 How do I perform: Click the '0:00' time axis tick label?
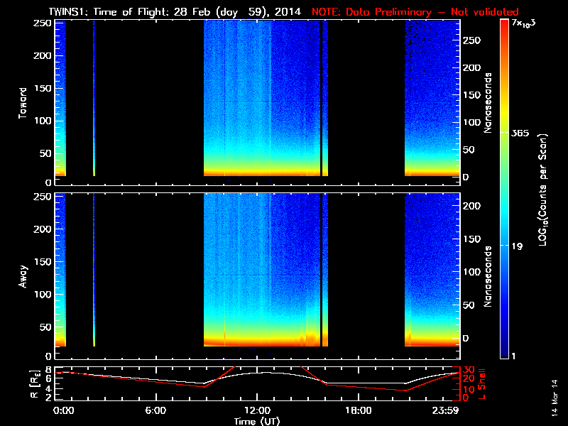tap(64, 410)
